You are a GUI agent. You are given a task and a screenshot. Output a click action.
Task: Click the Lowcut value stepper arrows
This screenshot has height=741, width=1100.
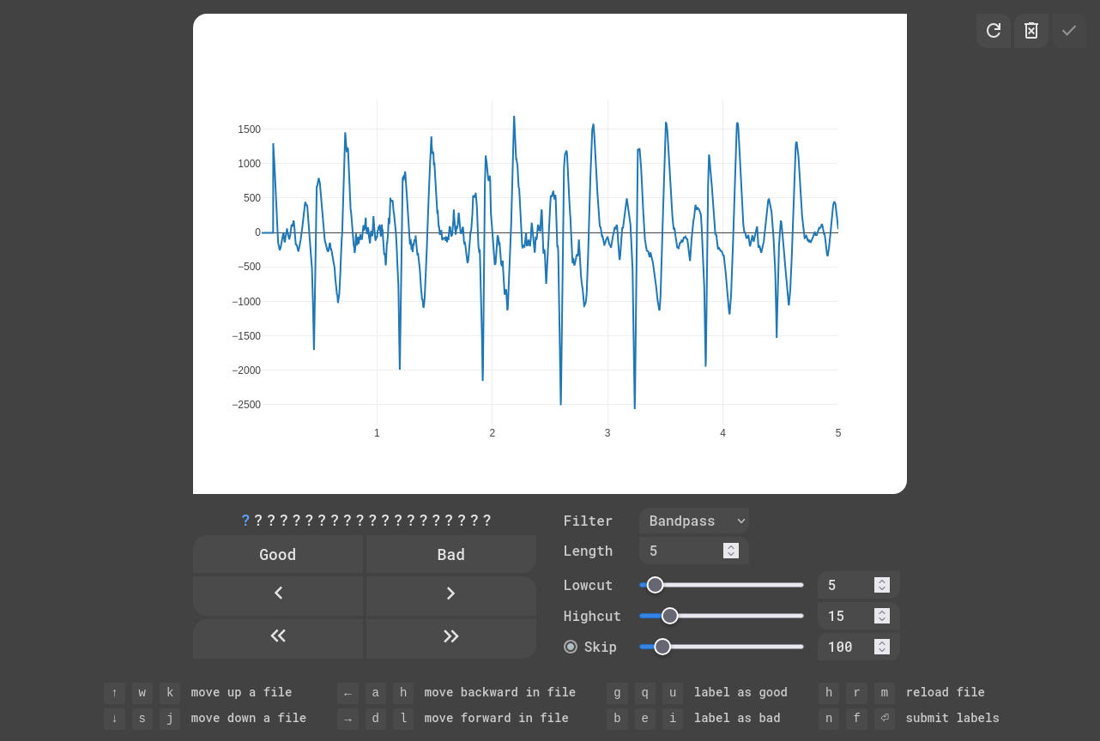coord(881,585)
